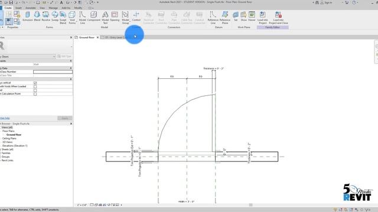Select 3D Views in Project Browser
Image resolution: width=378 pixels, height=212 pixels.
7,142
